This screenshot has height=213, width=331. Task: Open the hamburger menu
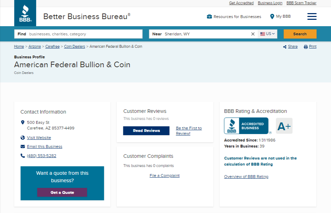(312, 17)
